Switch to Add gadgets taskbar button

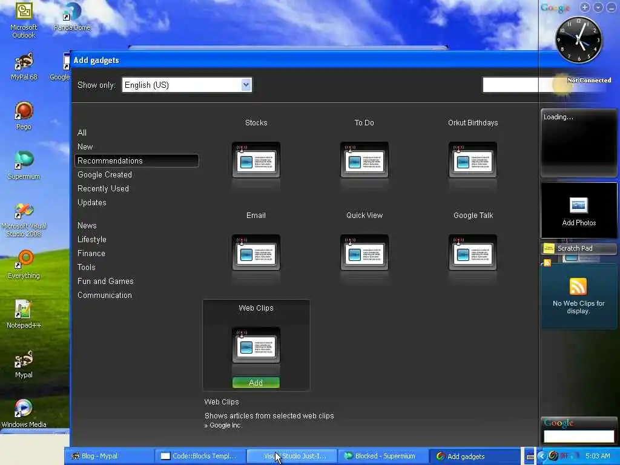(475, 456)
